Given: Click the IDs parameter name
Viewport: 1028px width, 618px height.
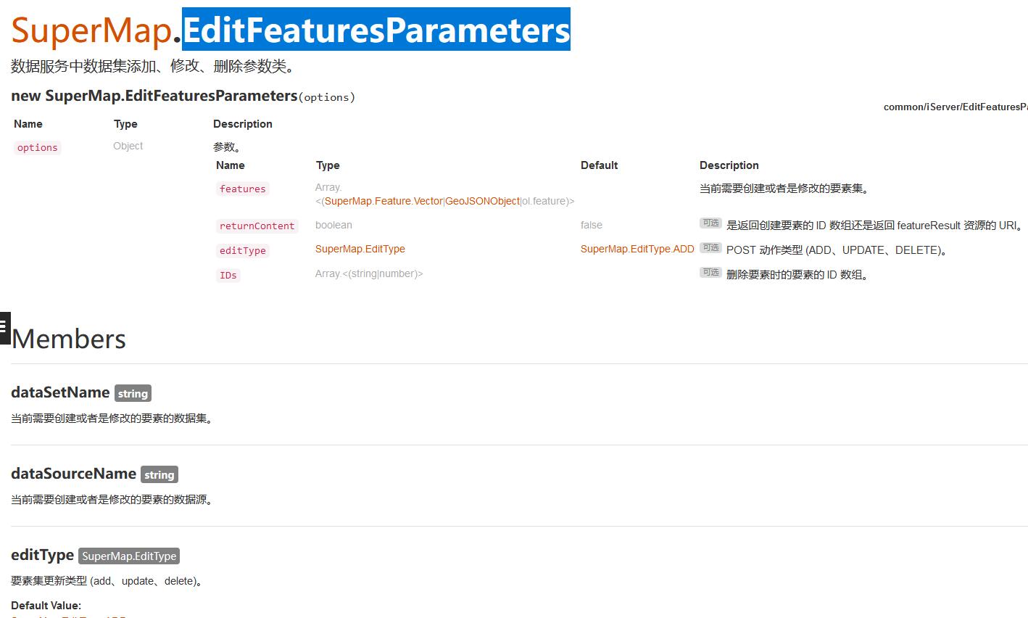Looking at the screenshot, I should coord(228,275).
